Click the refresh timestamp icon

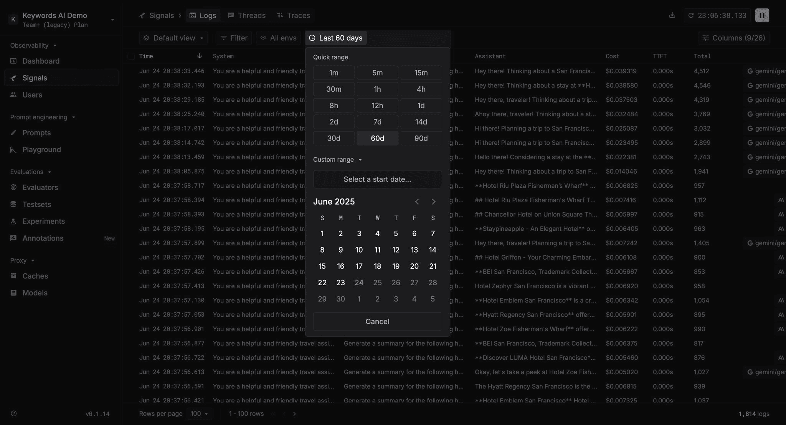[691, 15]
